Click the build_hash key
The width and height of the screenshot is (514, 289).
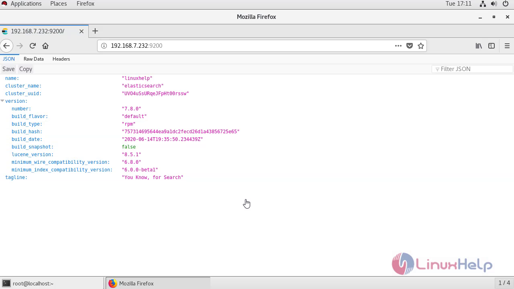(27, 132)
